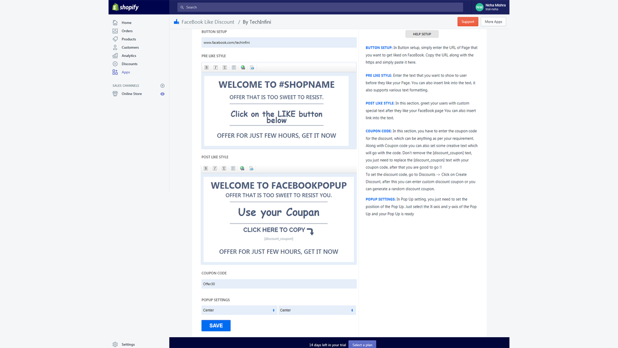
Task: Click the Discounts badge icon
Action: [115, 64]
